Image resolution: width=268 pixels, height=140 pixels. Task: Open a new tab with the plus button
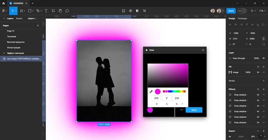coord(33,3)
